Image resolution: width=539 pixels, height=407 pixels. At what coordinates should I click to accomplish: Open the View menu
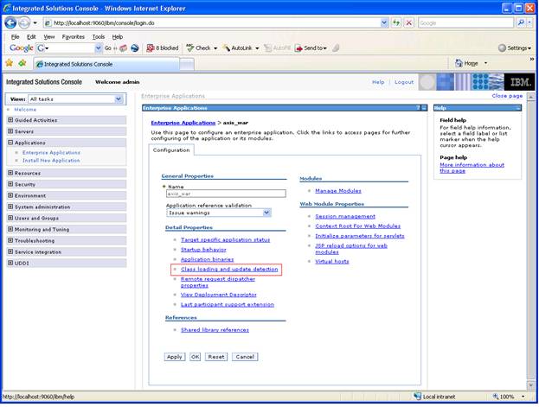pos(49,37)
